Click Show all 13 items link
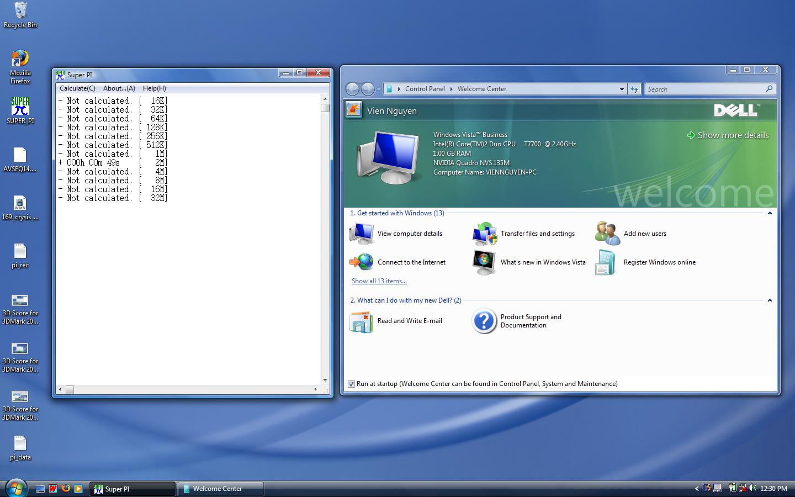 pyautogui.click(x=379, y=281)
